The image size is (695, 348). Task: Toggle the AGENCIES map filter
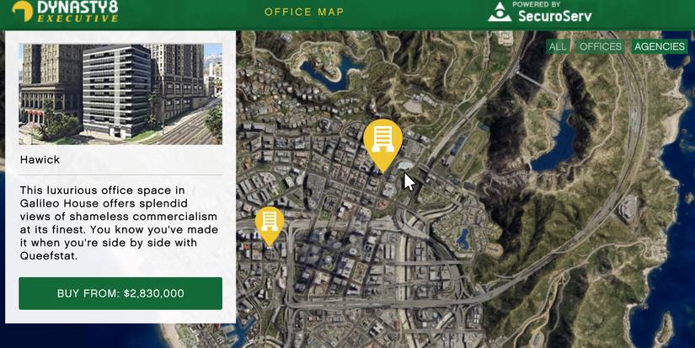click(660, 46)
